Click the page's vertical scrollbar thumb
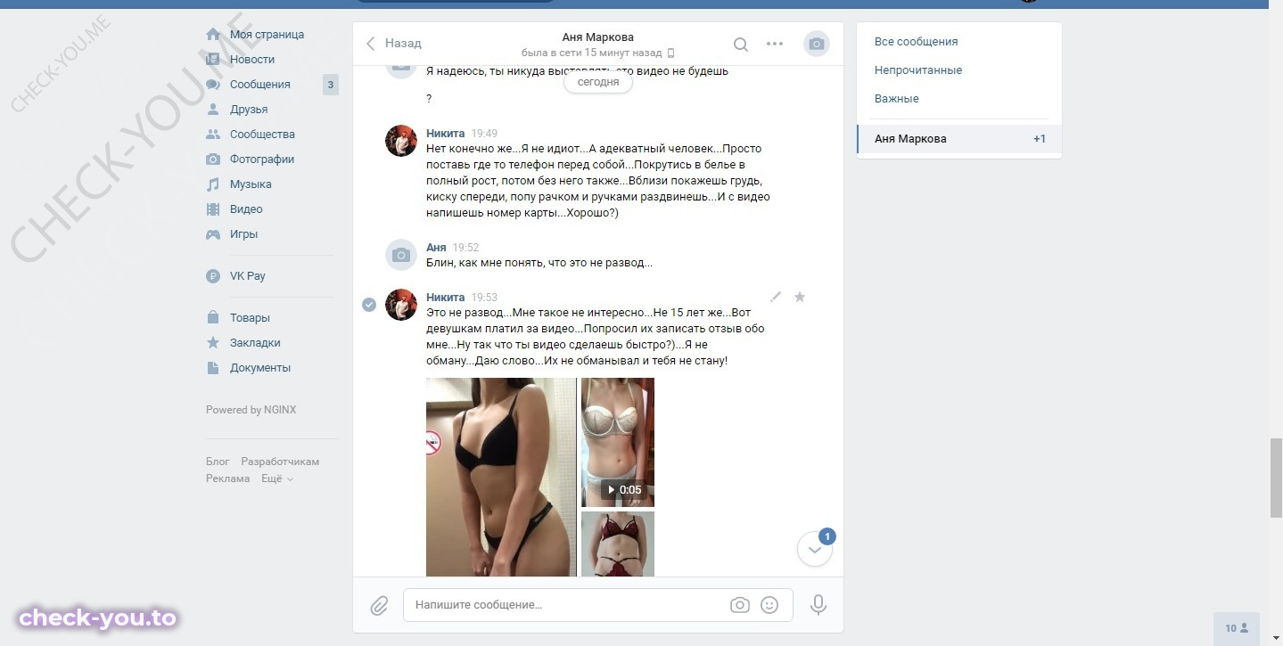Viewport: 1283px width, 646px height. (x=1276, y=477)
